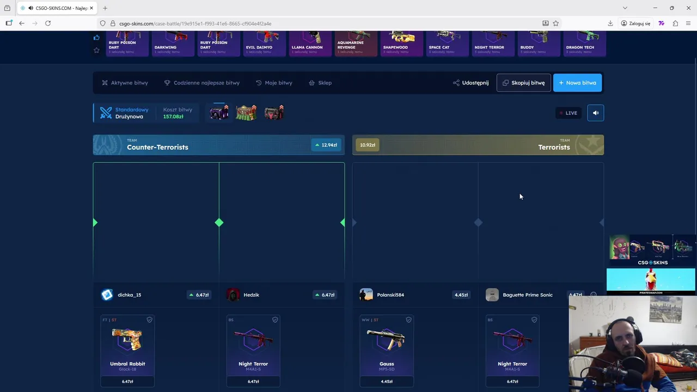Open the Aktywne bitwy tab
The image size is (697, 392).
(125, 83)
